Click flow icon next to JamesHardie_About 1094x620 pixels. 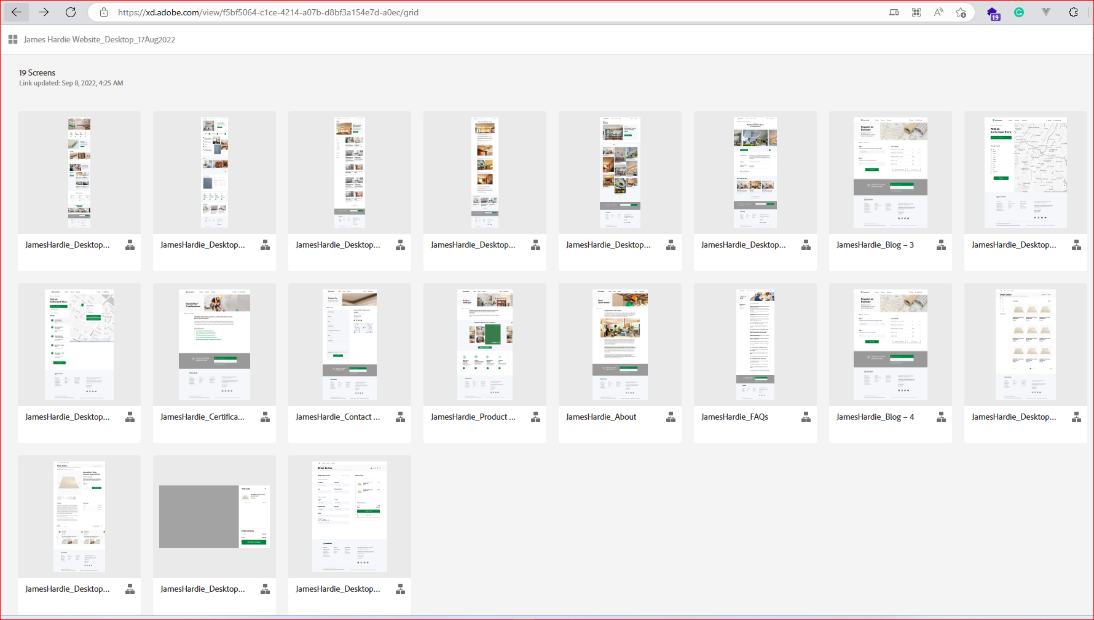[671, 417]
